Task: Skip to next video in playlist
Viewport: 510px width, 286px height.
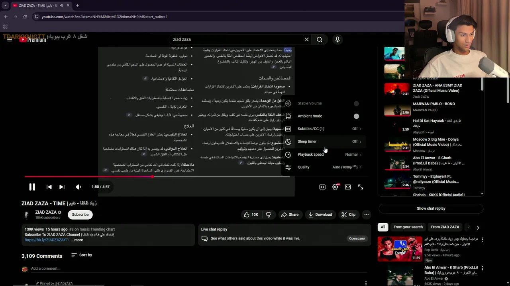Action: tap(62, 187)
